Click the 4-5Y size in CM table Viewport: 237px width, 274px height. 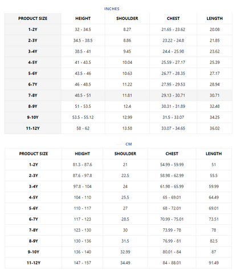pyautogui.click(x=34, y=198)
